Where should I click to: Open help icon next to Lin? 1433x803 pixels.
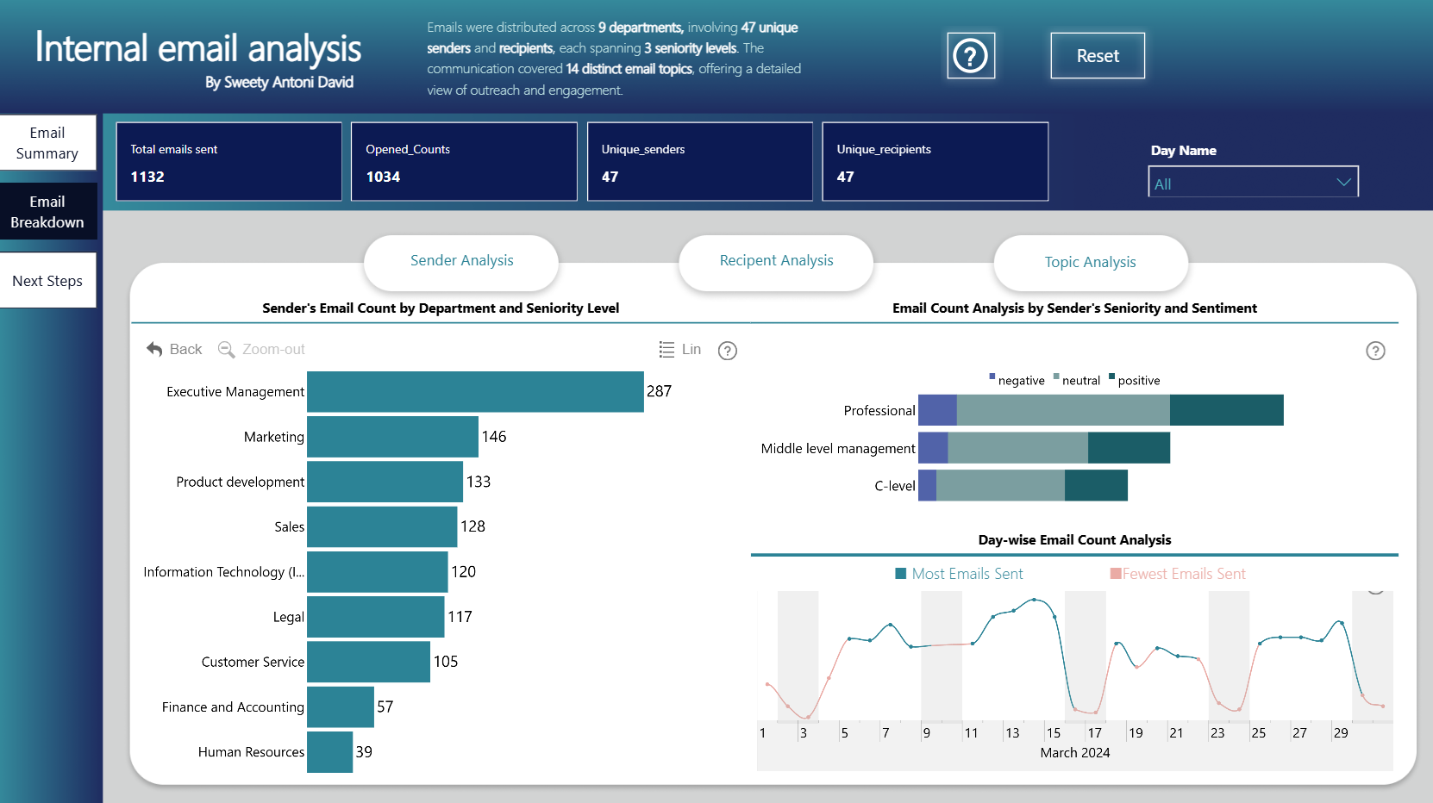[x=728, y=351]
